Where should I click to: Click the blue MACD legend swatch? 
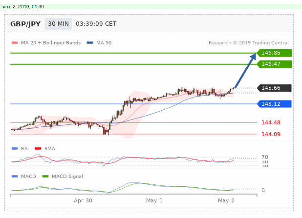(14, 176)
